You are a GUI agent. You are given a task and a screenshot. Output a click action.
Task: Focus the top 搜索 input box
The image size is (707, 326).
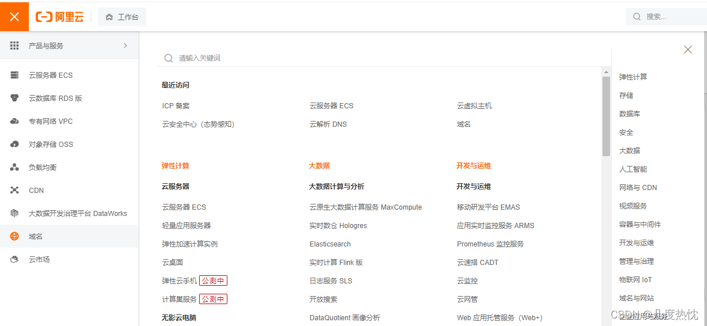pos(667,17)
